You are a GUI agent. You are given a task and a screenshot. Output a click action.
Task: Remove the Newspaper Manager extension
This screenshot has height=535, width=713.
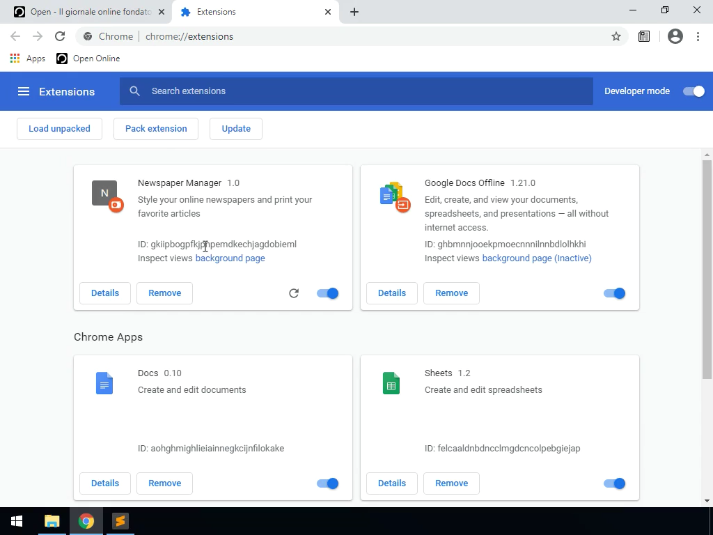coord(164,293)
